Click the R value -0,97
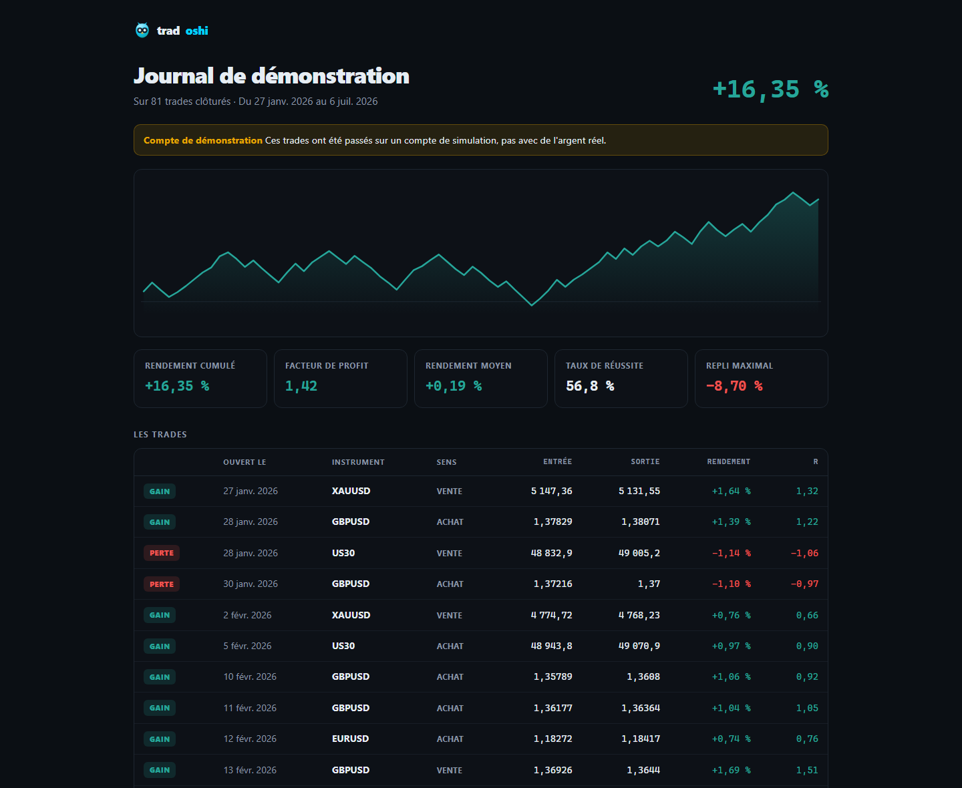962x788 pixels. click(805, 584)
